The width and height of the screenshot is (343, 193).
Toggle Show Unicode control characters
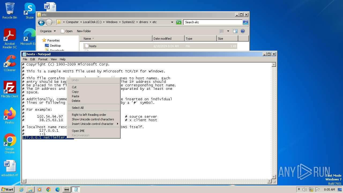tap(93, 119)
